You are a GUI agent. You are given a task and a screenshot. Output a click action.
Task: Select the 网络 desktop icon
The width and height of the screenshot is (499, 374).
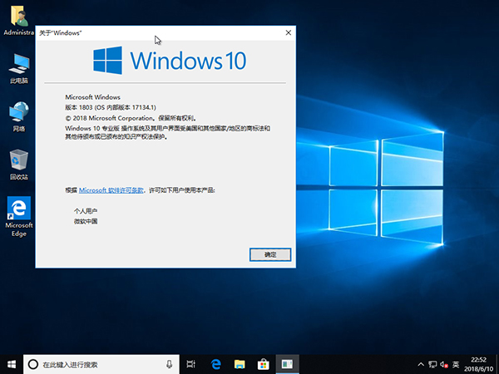pos(18,116)
